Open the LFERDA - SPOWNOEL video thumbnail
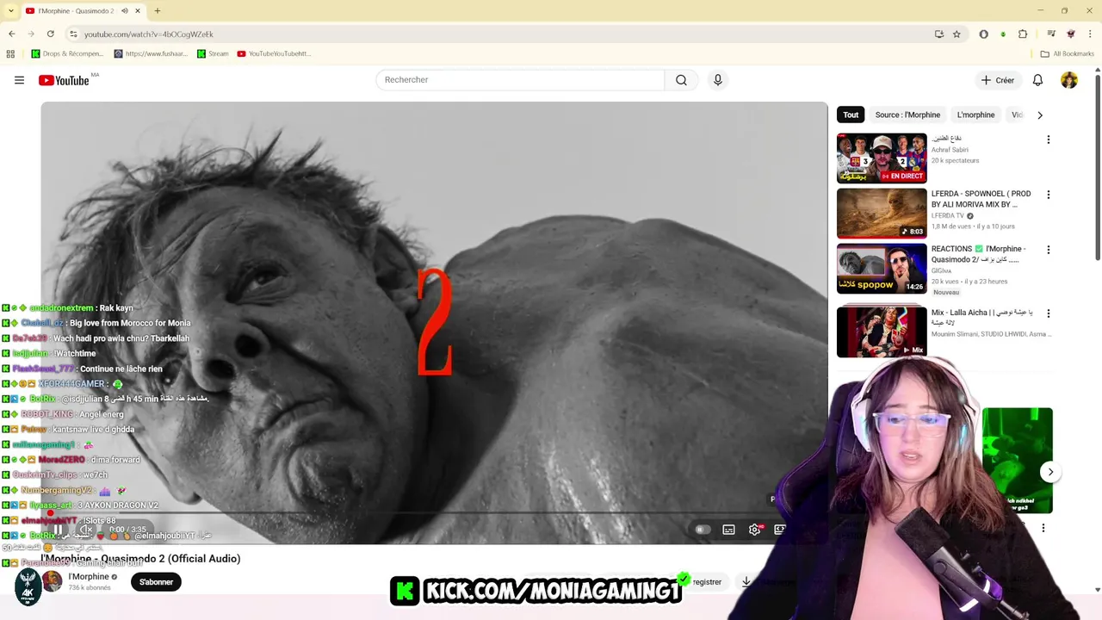 [x=882, y=213]
